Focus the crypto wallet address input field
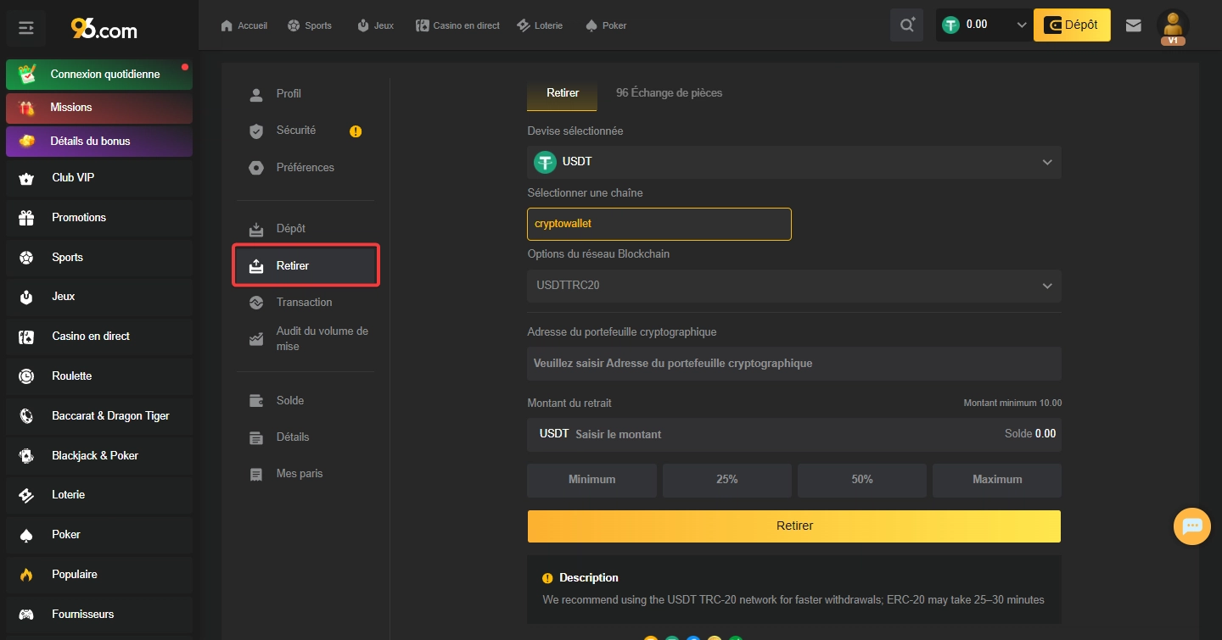Viewport: 1222px width, 640px height. tap(794, 364)
